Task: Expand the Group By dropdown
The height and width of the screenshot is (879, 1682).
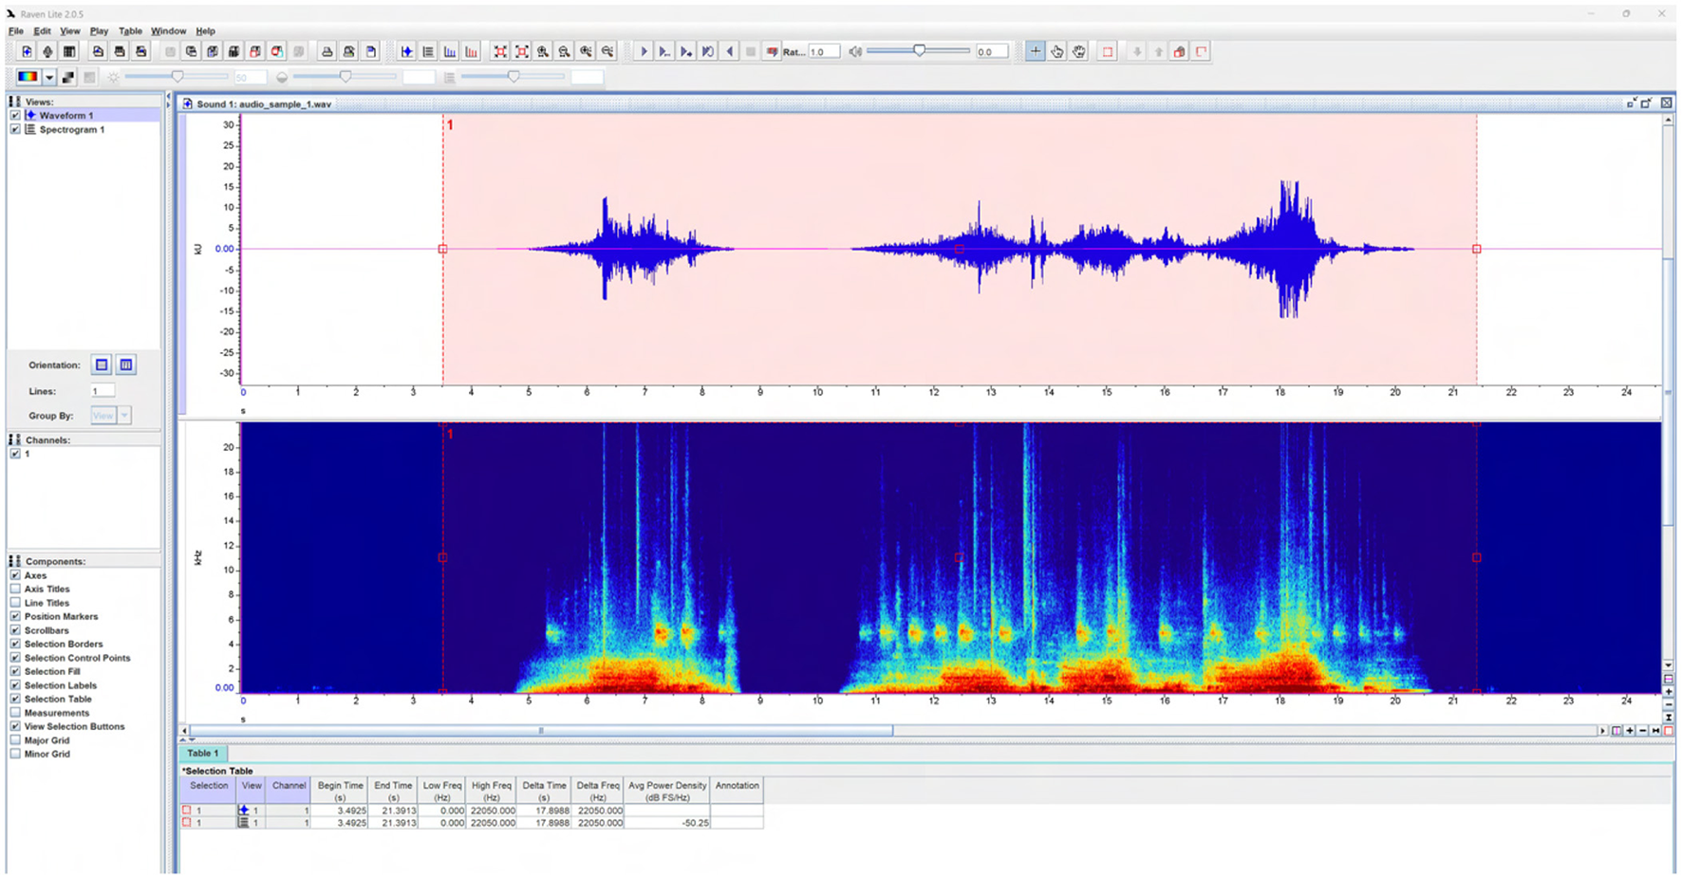Action: point(124,415)
